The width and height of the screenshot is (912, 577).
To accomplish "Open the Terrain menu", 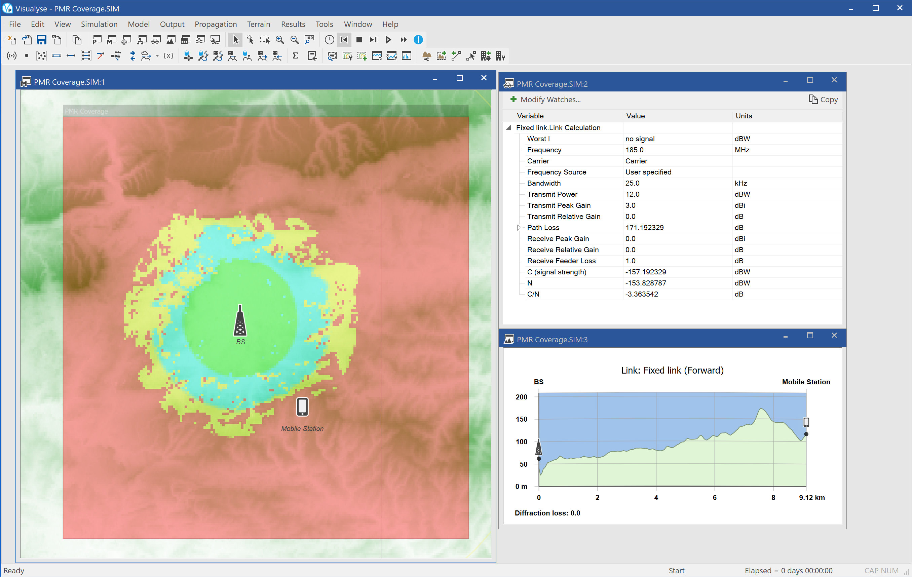I will point(259,24).
